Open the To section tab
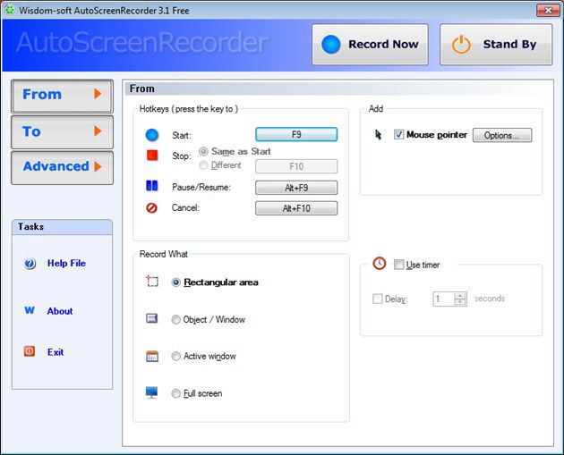 [63, 131]
